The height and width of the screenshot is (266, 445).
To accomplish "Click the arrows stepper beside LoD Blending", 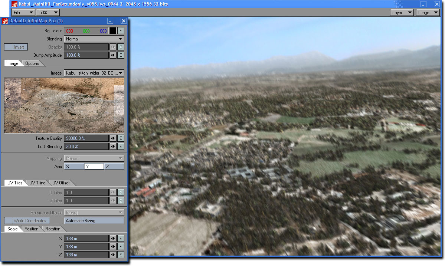I will coord(113,147).
